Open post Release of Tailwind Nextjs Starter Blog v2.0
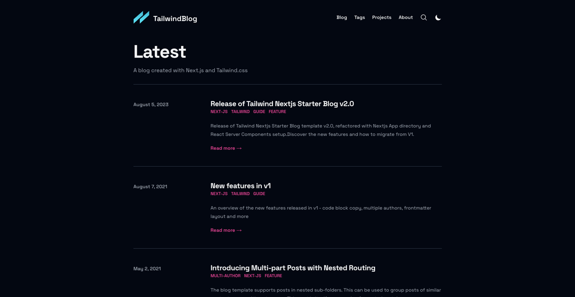The width and height of the screenshot is (575, 297). click(282, 103)
